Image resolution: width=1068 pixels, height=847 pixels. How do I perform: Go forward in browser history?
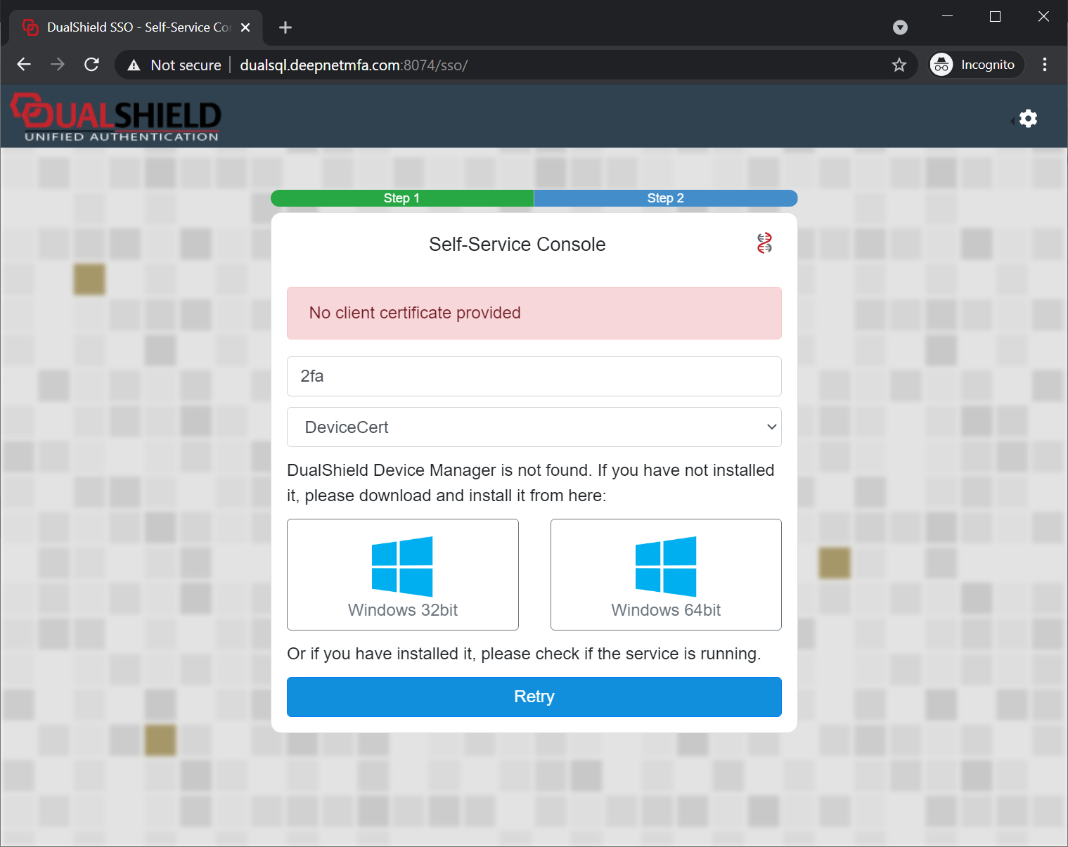(x=58, y=65)
